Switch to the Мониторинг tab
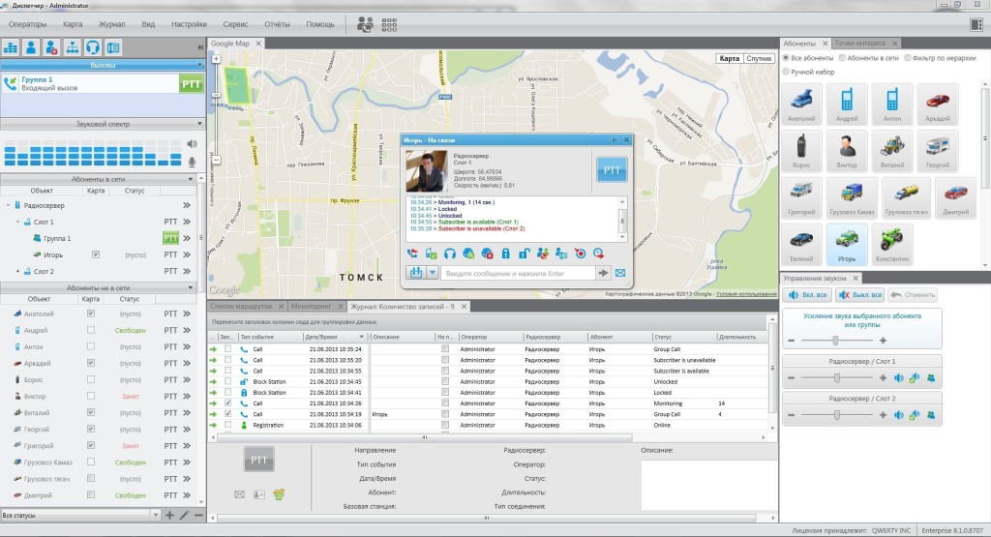Screen dimensions: 991x537 (x=311, y=306)
